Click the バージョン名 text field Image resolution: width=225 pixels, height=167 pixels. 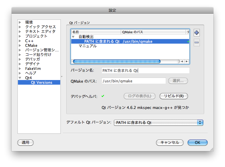(145, 70)
